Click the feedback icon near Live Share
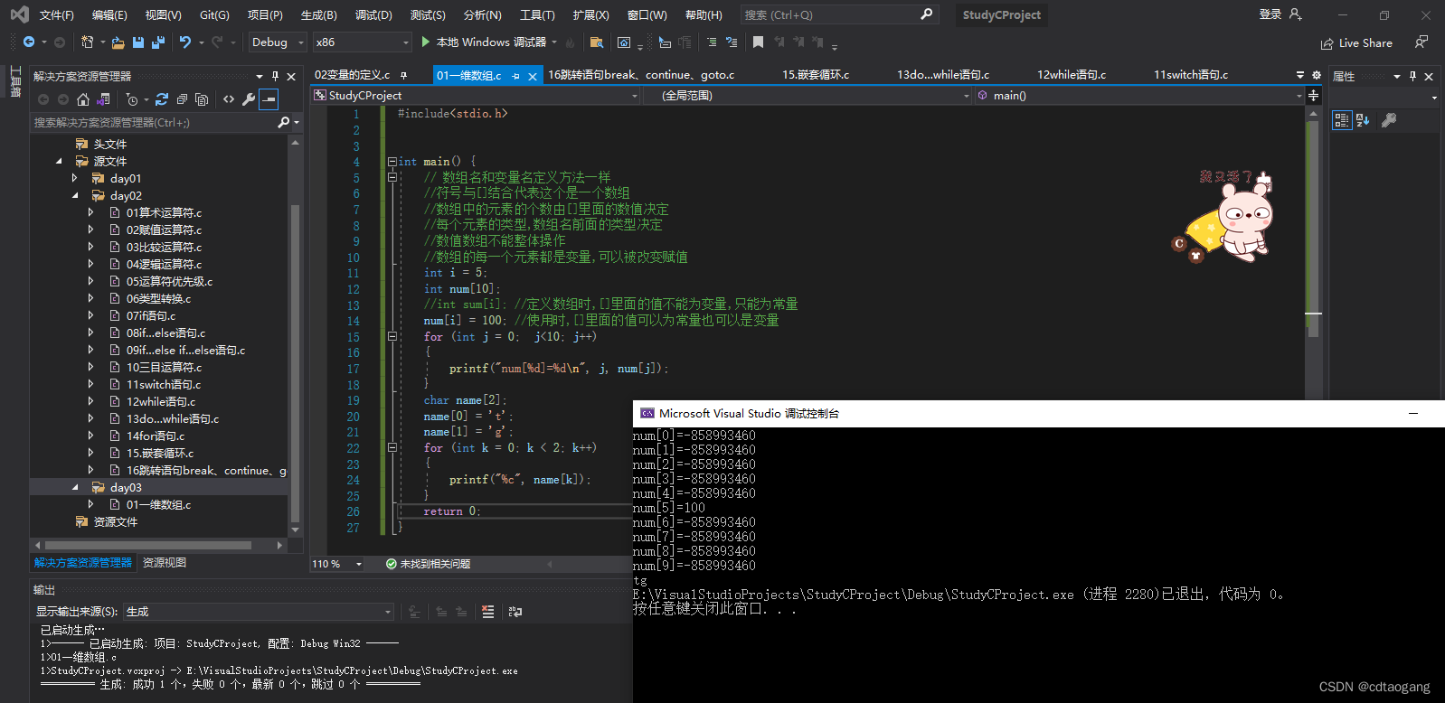Viewport: 1445px width, 703px height. (1421, 42)
